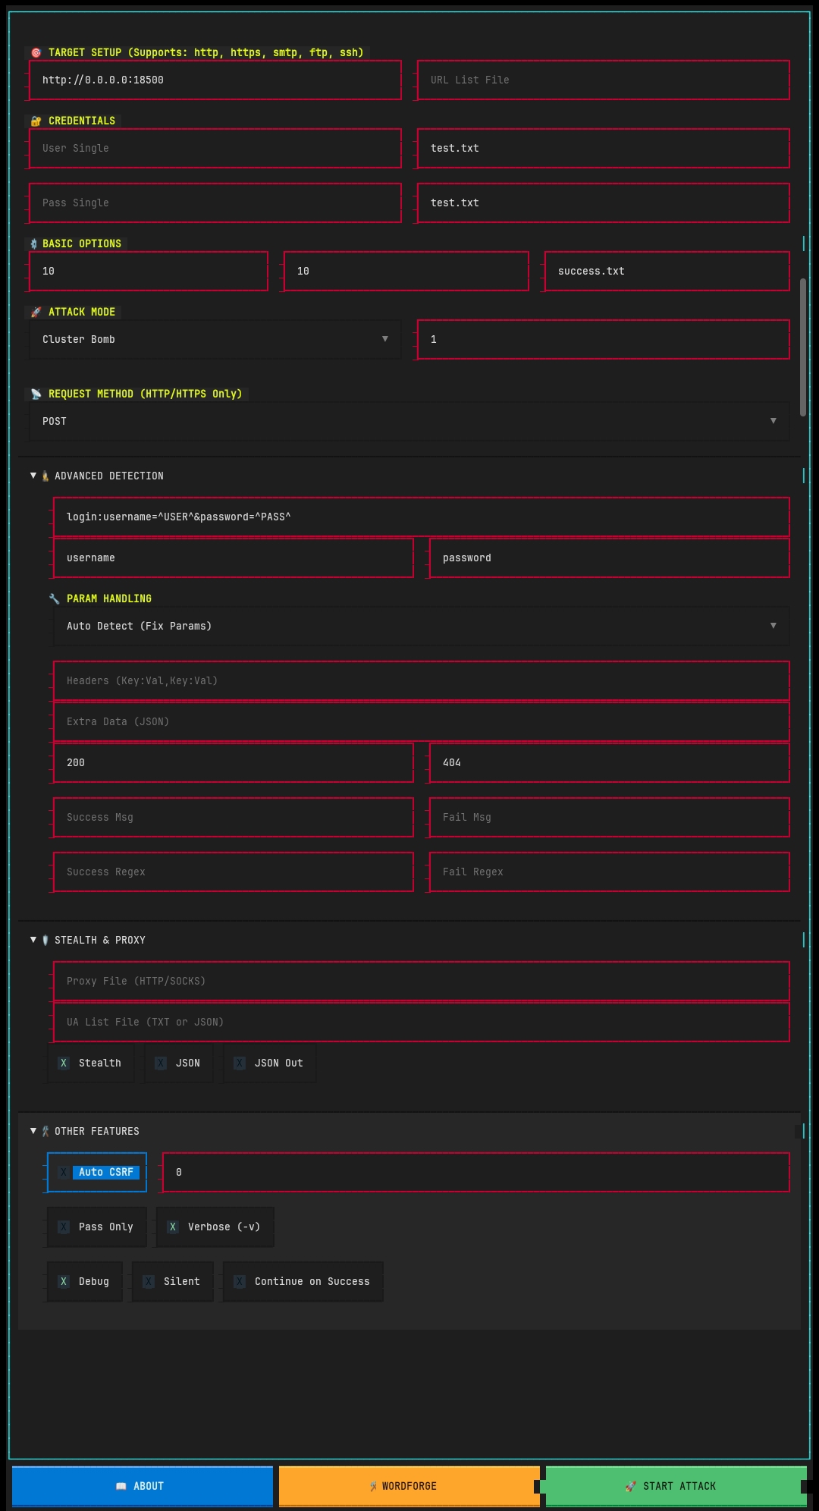The width and height of the screenshot is (819, 1511).
Task: Click the target icon beside TARGET SETUP
Action: [36, 52]
